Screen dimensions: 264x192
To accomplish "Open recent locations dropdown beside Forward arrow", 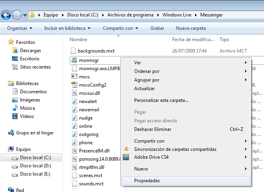I will pos(25,15).
